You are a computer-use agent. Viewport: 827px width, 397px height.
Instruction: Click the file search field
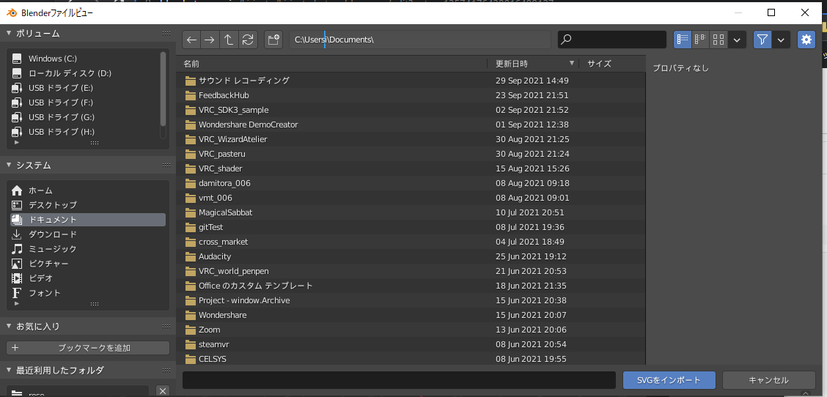click(612, 40)
